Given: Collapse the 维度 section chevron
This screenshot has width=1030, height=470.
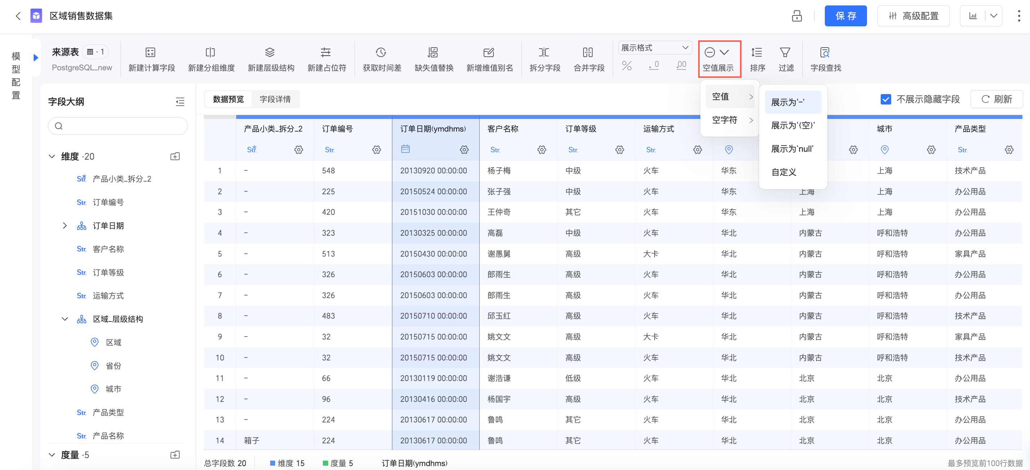Looking at the screenshot, I should tap(52, 156).
